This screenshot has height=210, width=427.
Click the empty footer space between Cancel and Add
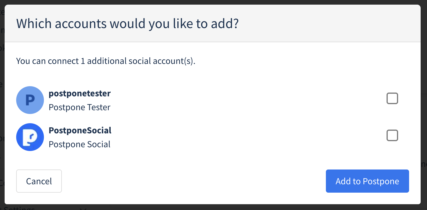coord(194,181)
